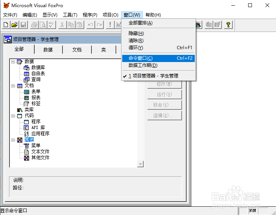Open the 编辑(E) menu
Image resolution: width=276 pixels, height=215 pixels.
tap(30, 15)
